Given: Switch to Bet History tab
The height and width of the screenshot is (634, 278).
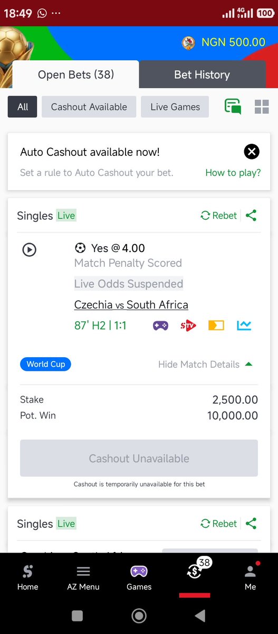Looking at the screenshot, I should point(202,74).
